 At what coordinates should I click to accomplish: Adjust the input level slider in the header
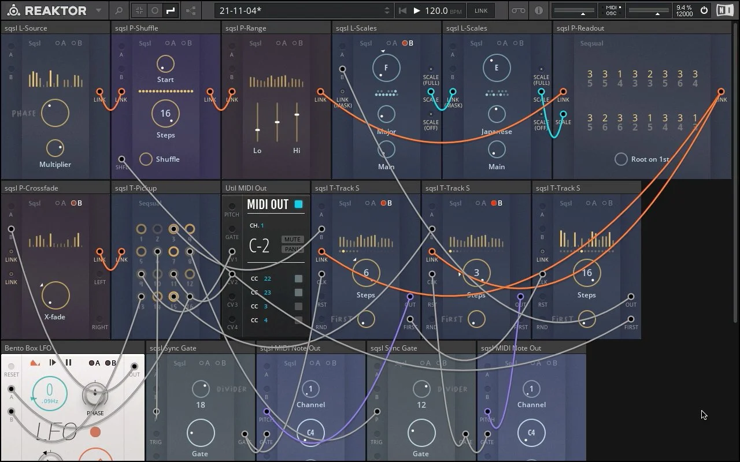[x=574, y=10]
